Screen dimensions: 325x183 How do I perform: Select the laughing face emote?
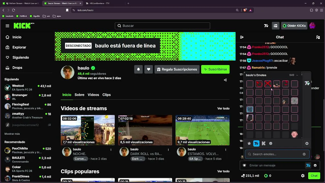click(295, 134)
